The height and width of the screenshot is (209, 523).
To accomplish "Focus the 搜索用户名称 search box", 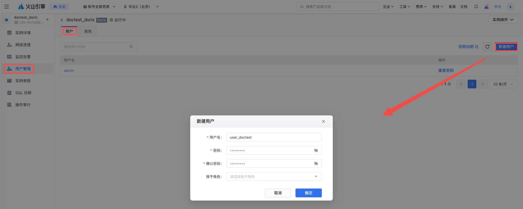I will [x=99, y=47].
